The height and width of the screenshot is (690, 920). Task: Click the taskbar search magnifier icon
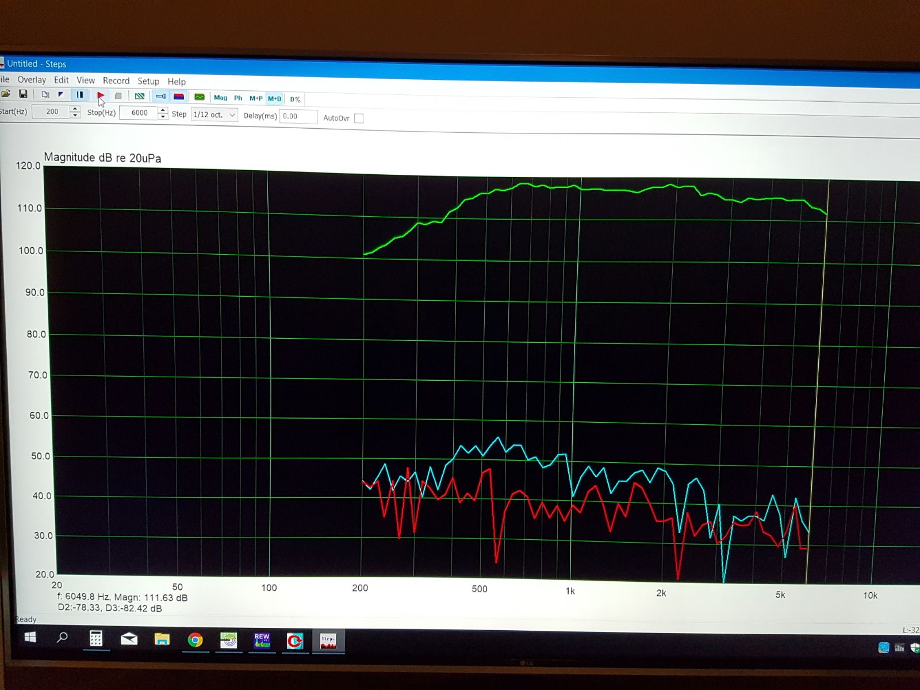click(x=62, y=637)
